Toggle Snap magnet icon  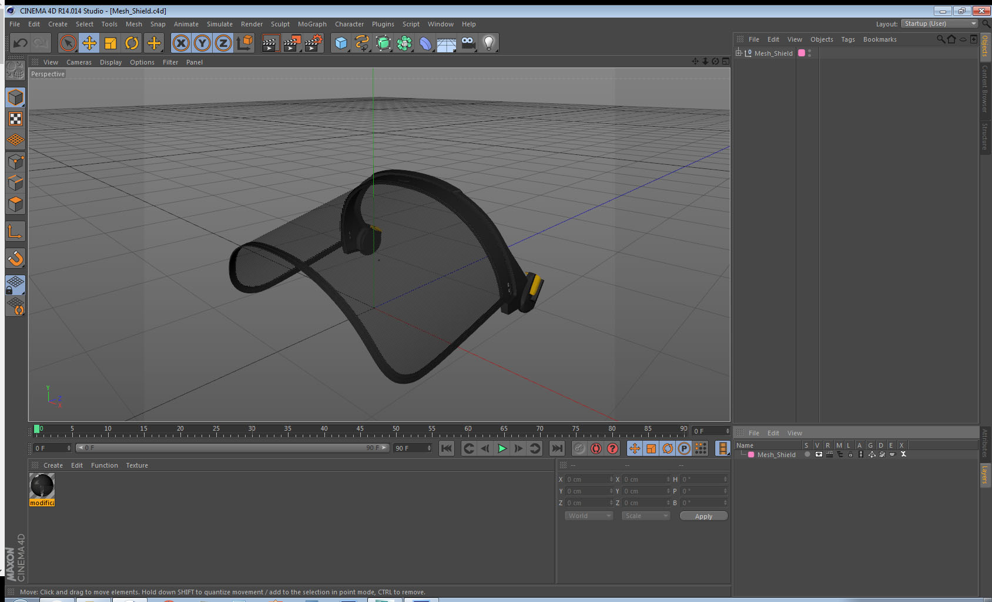[x=16, y=258]
